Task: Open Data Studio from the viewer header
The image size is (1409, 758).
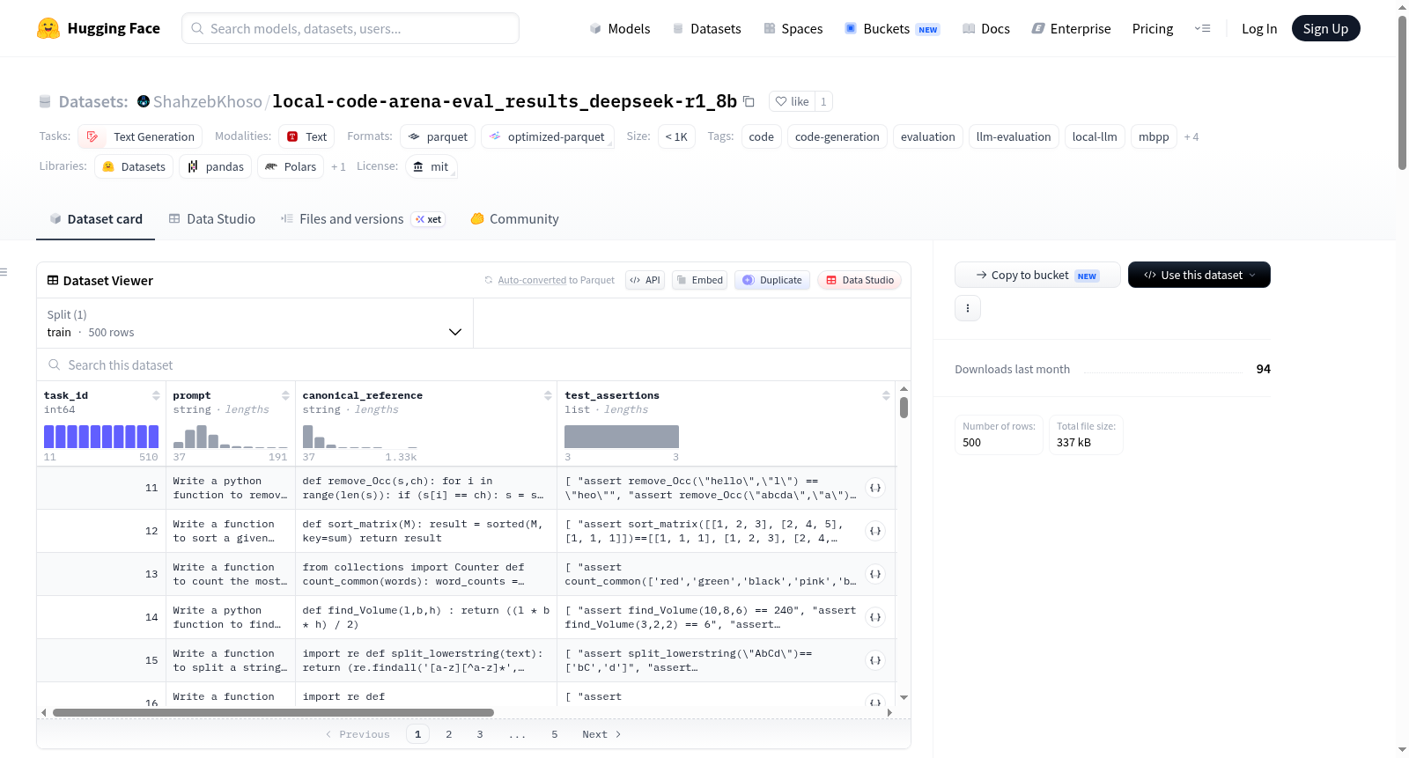Action: [x=859, y=280]
